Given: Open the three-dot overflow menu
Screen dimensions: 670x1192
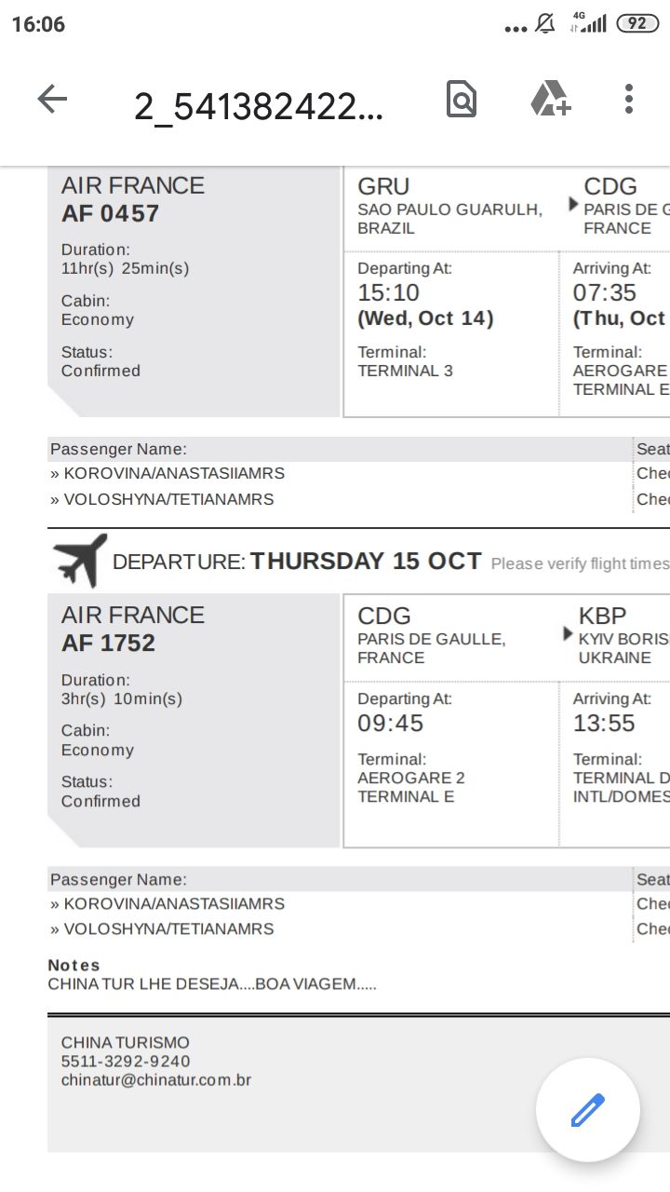Looking at the screenshot, I should tap(629, 99).
